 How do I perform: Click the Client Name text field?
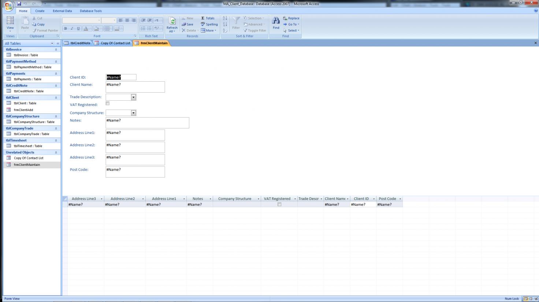135,87
